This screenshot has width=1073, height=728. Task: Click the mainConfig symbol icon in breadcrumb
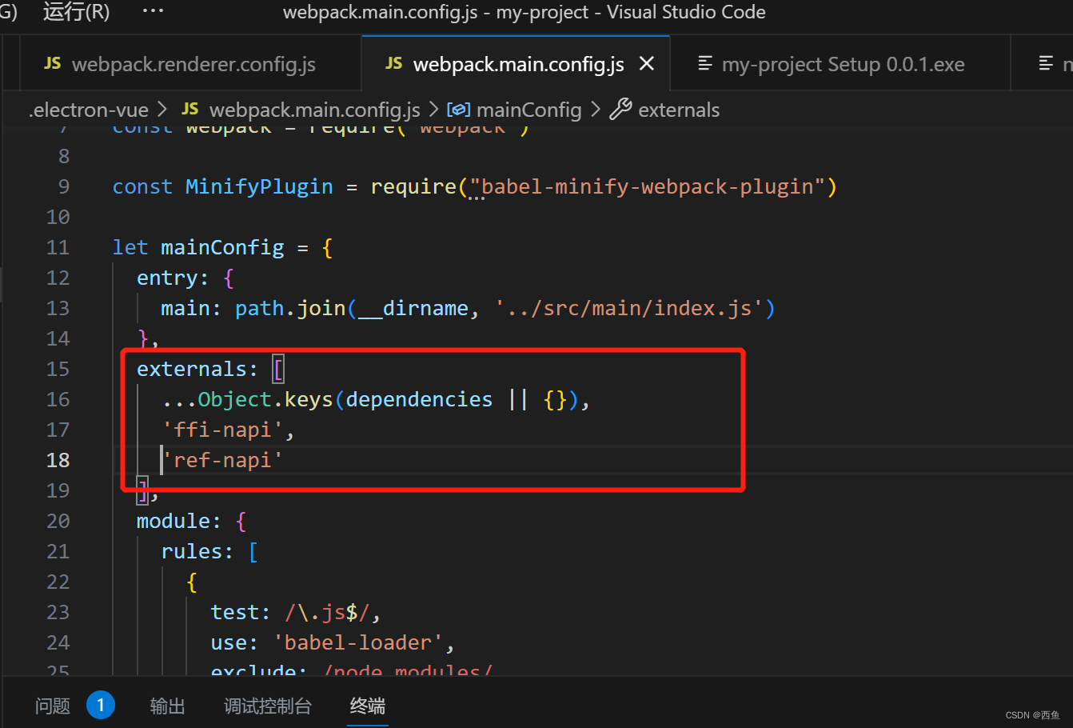[458, 110]
